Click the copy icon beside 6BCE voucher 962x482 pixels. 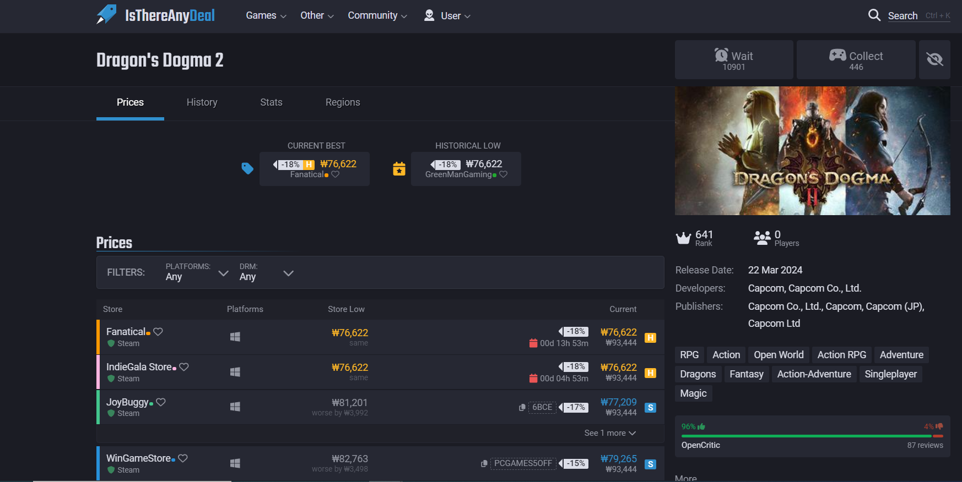(522, 408)
